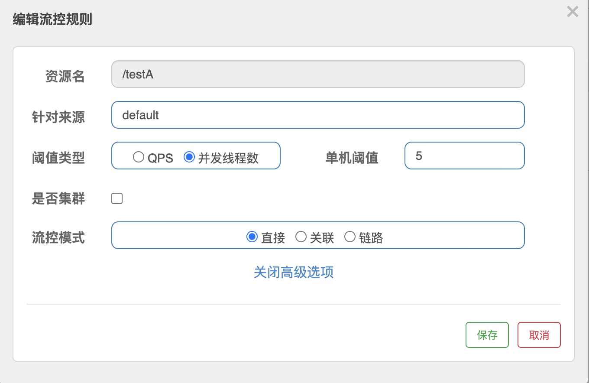Close the edit flow rule dialog with the X
Screen dimensions: 589x383
573,12
